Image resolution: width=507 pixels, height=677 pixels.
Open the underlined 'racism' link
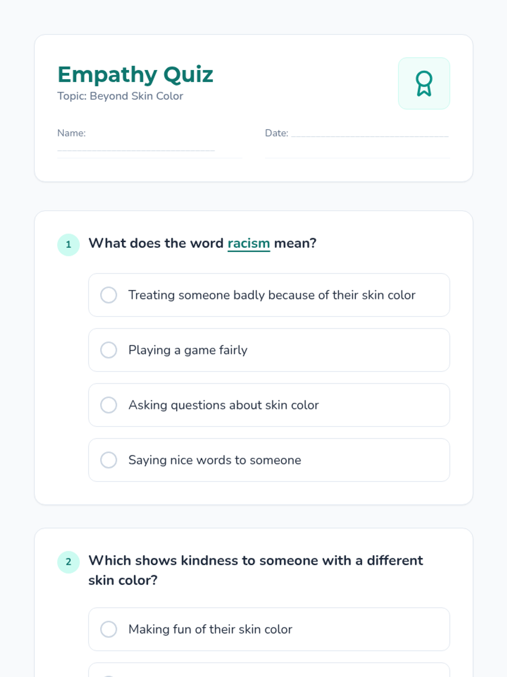point(248,243)
